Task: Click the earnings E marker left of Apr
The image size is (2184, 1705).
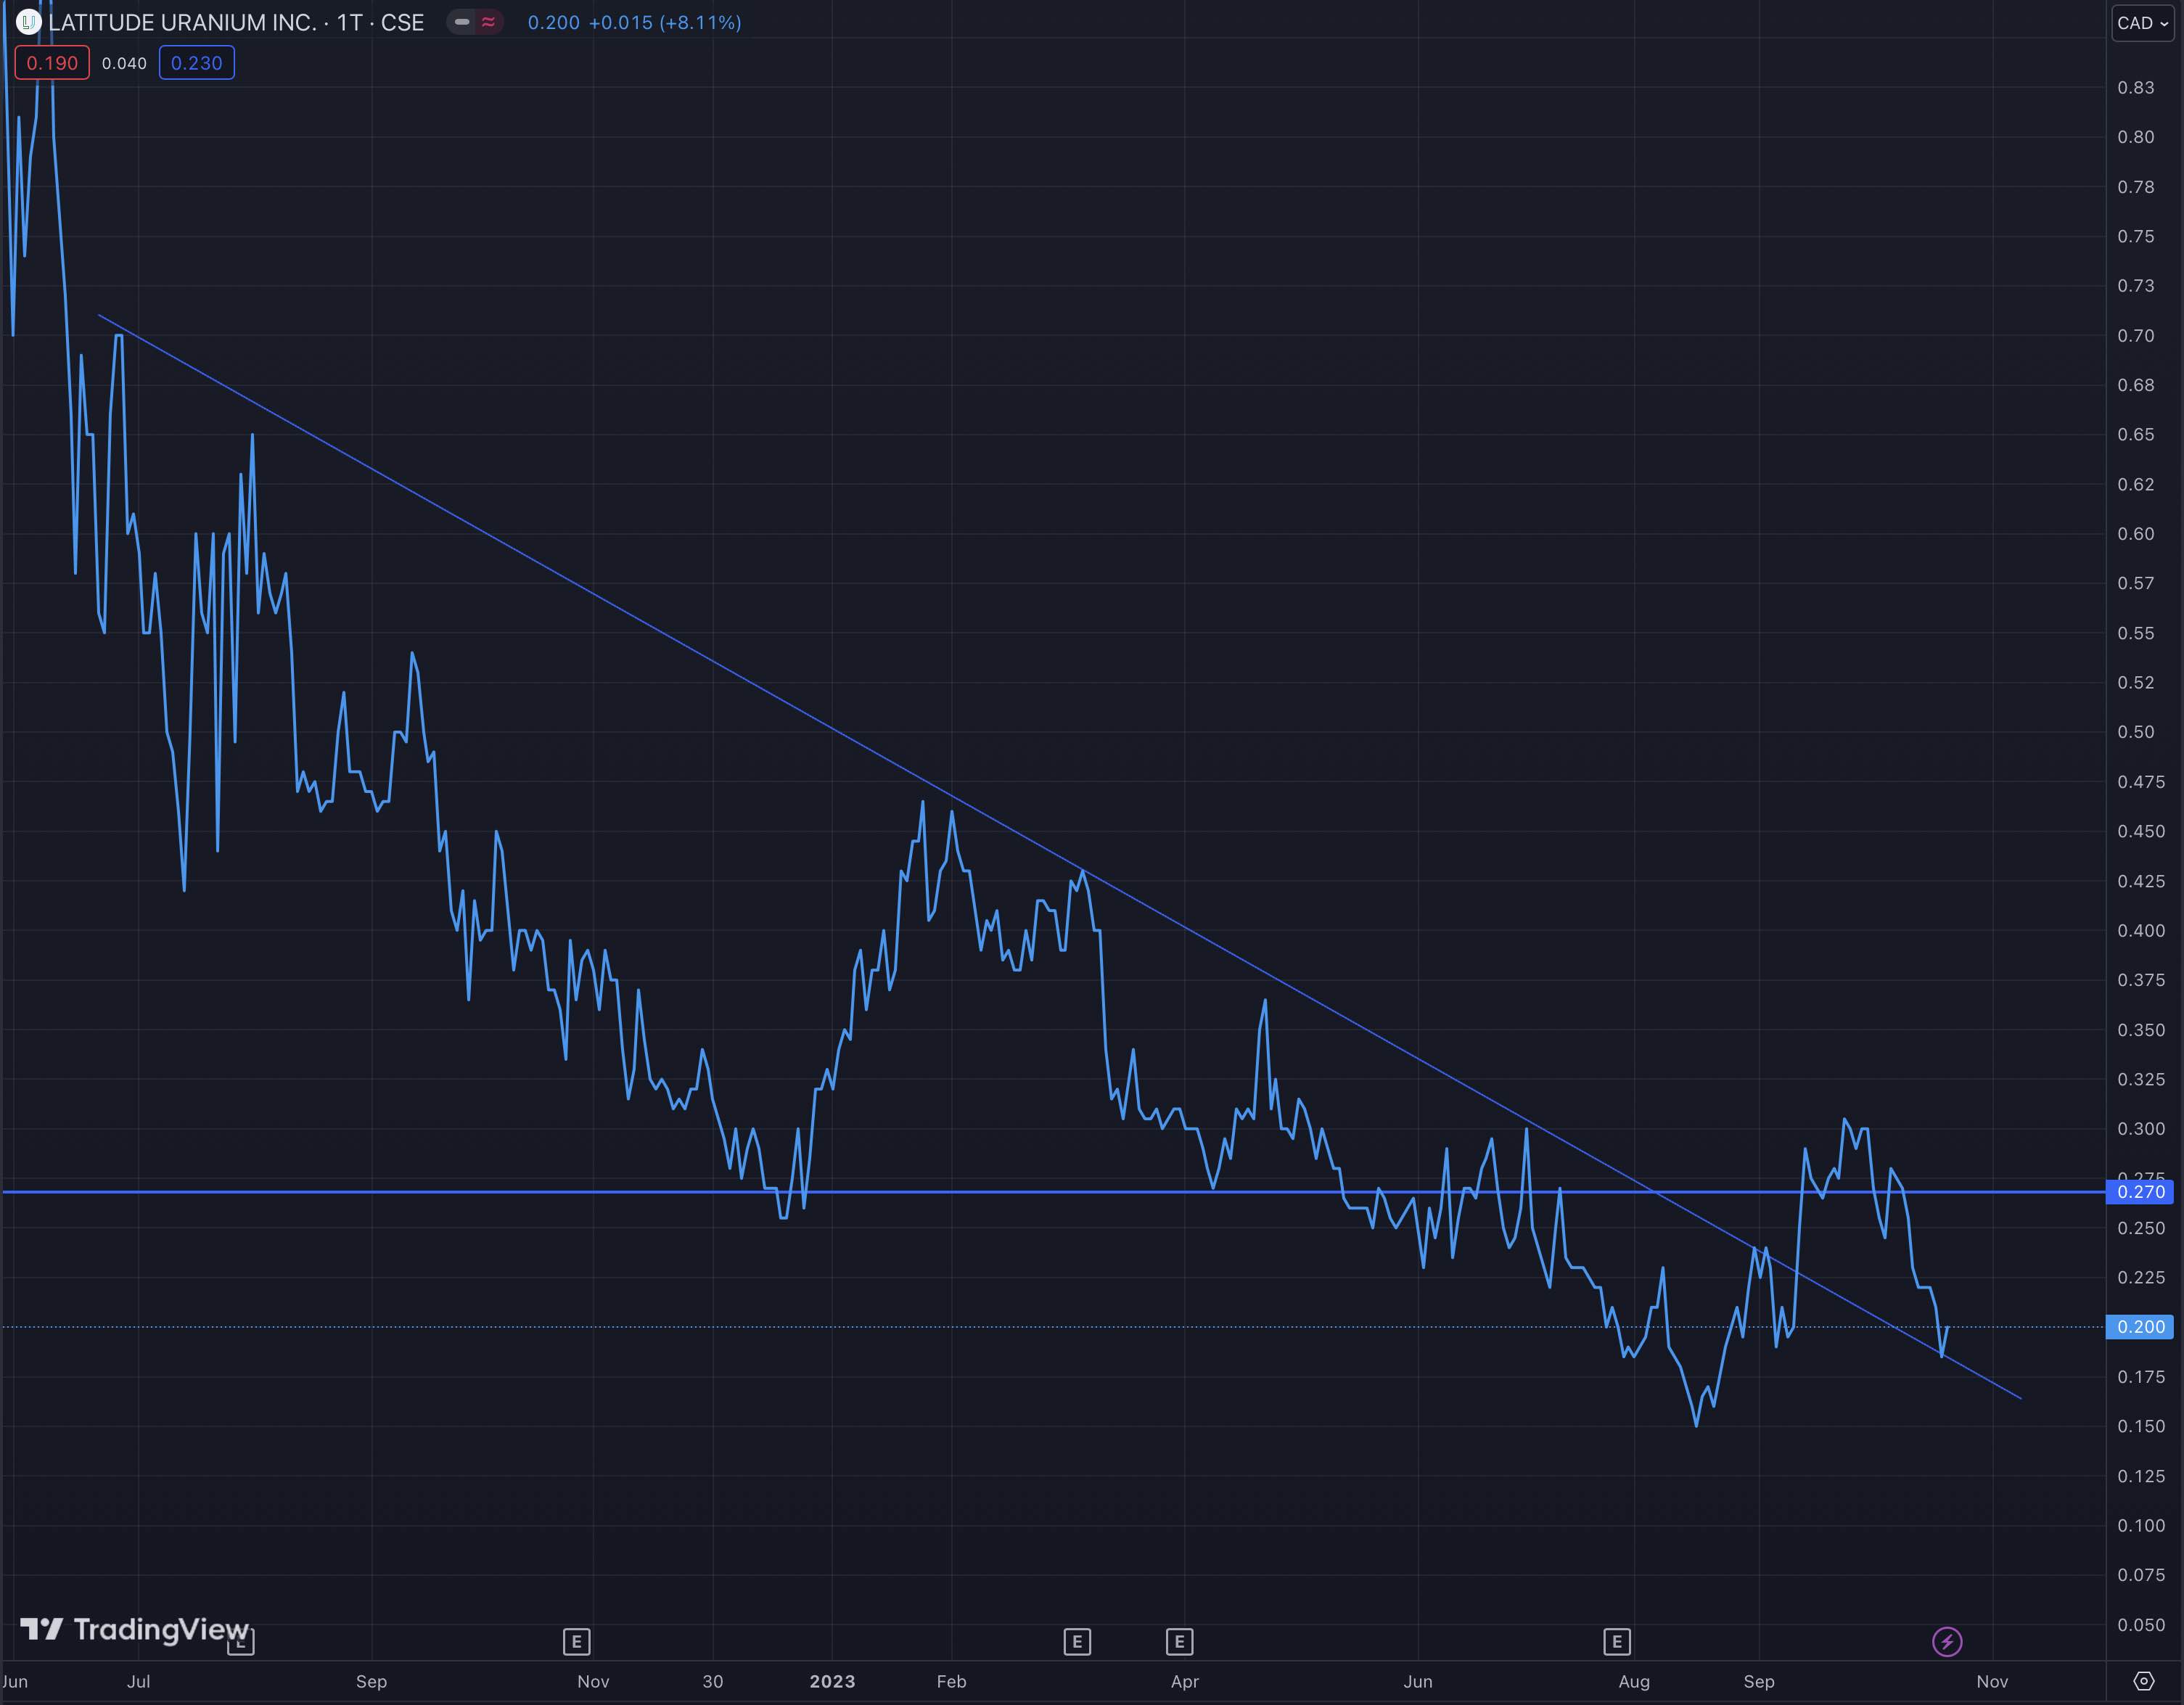Action: (x=1179, y=1641)
